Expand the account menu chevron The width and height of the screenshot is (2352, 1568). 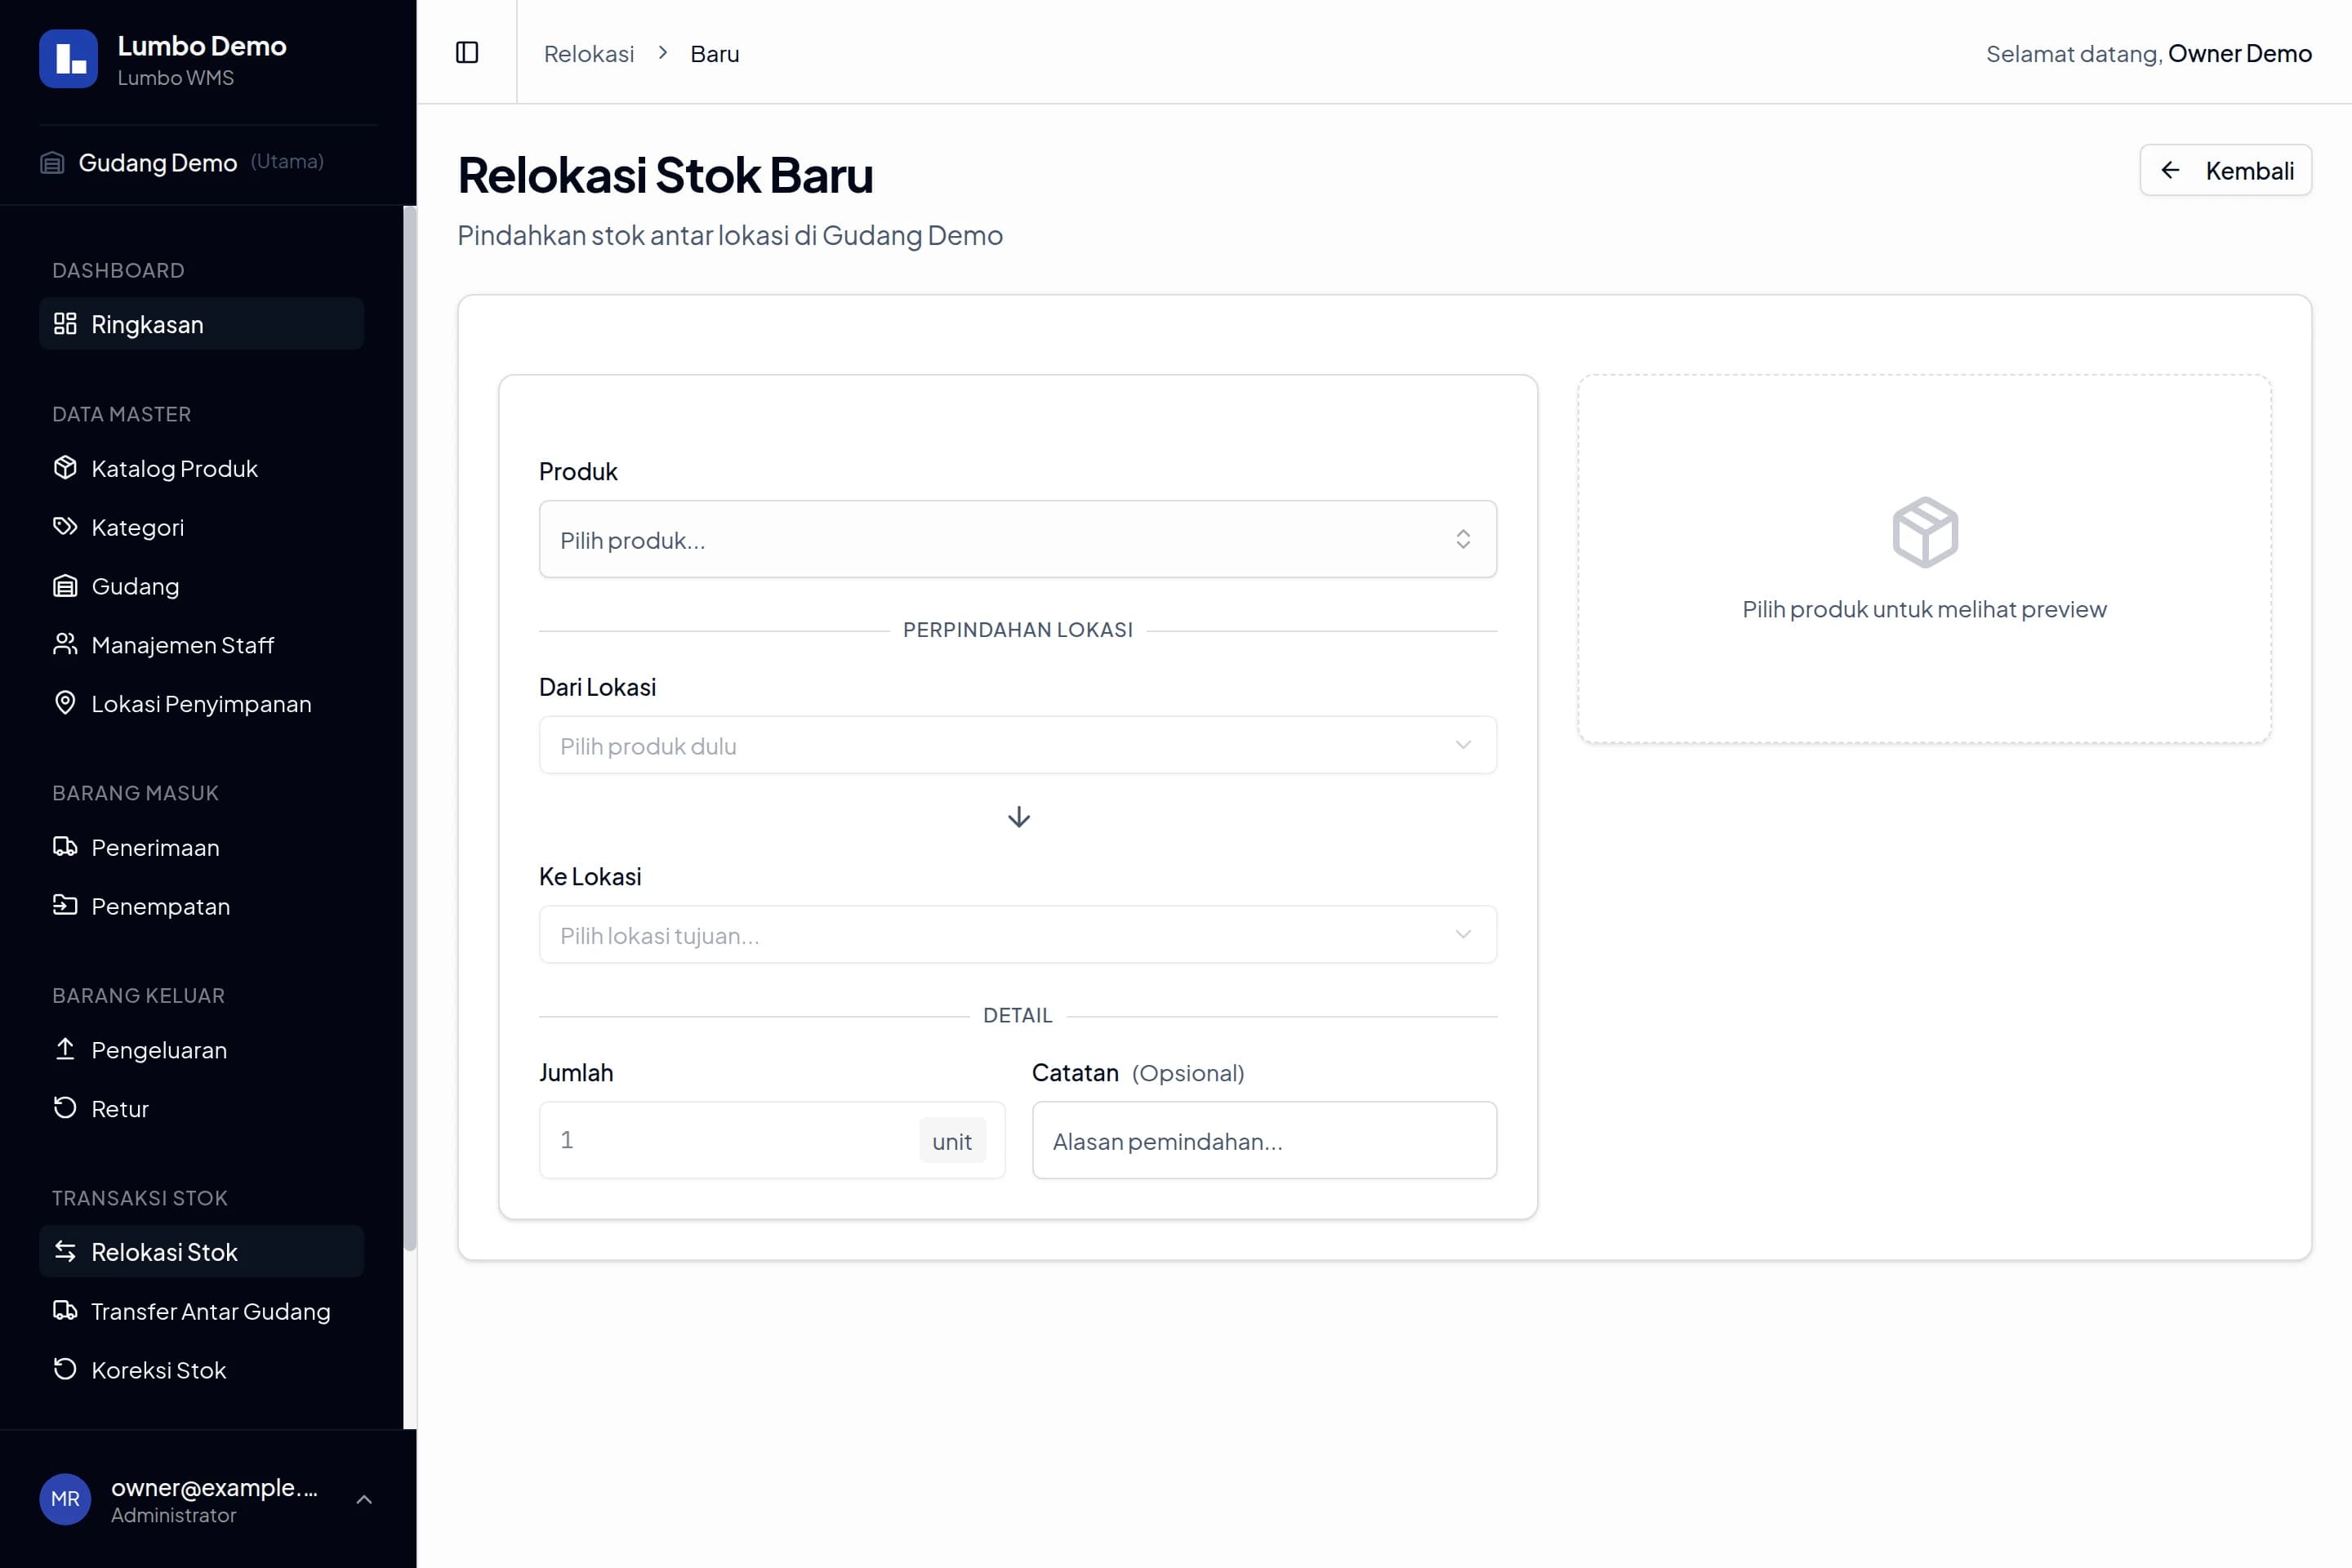tap(364, 1499)
